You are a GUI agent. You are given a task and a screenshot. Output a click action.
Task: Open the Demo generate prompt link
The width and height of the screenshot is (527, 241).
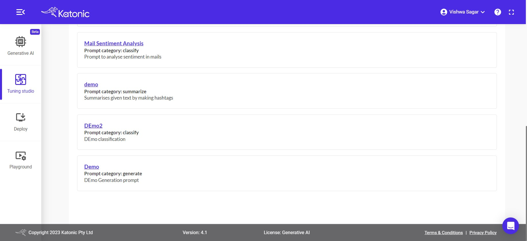tap(91, 167)
